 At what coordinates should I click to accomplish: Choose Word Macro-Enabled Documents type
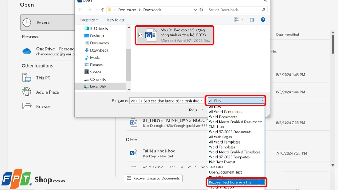[x=237, y=122]
